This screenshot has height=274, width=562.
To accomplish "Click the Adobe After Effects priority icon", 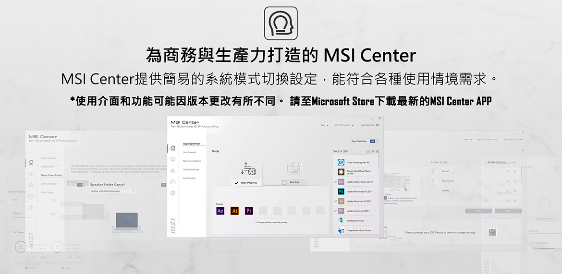I will pyautogui.click(x=220, y=211).
